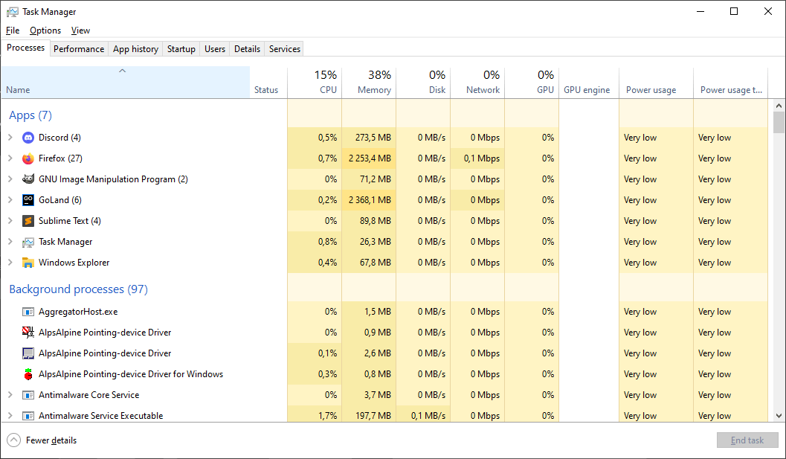The image size is (786, 459).
Task: Select the Sublime Text icon
Action: [x=28, y=221]
